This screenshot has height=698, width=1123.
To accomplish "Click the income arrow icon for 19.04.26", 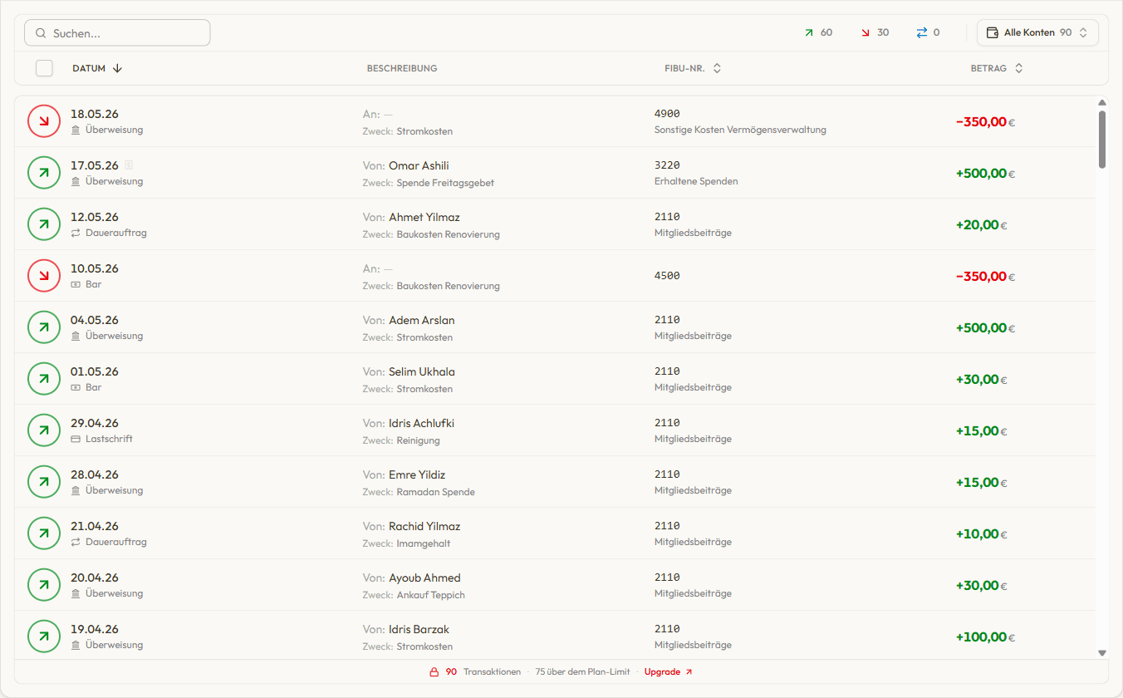I will click(44, 637).
